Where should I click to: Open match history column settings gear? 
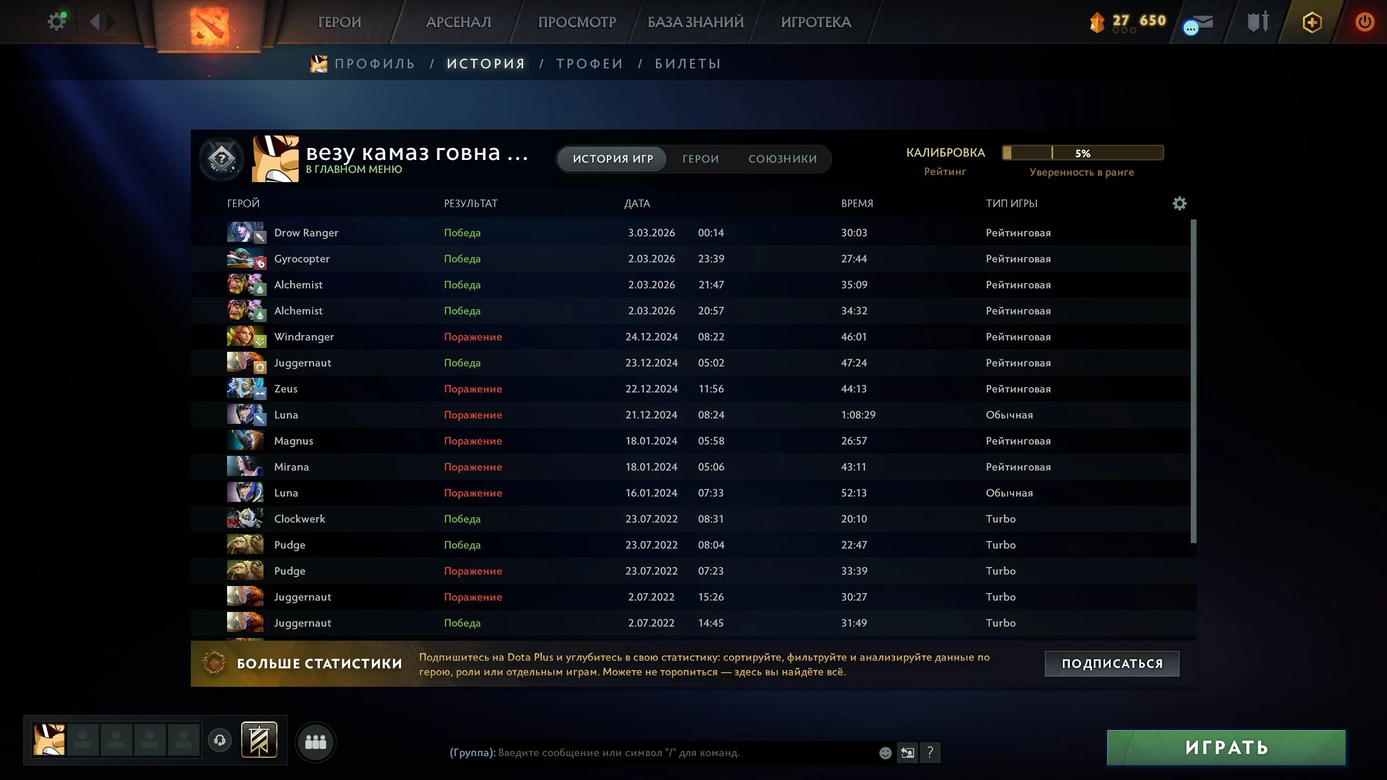1179,203
